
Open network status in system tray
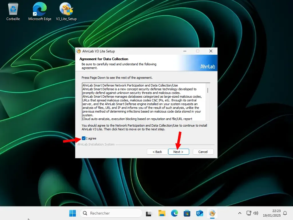click(x=249, y=213)
